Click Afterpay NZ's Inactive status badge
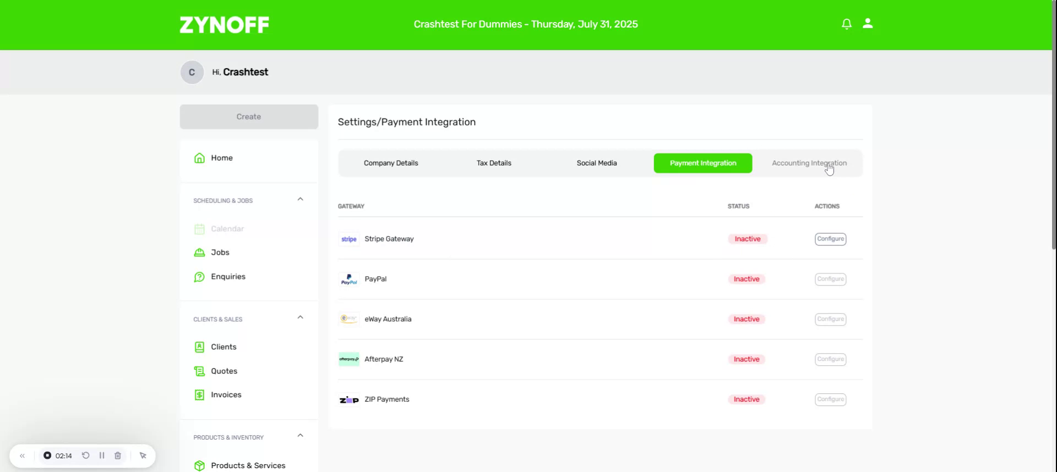The image size is (1057, 472). [747, 359]
